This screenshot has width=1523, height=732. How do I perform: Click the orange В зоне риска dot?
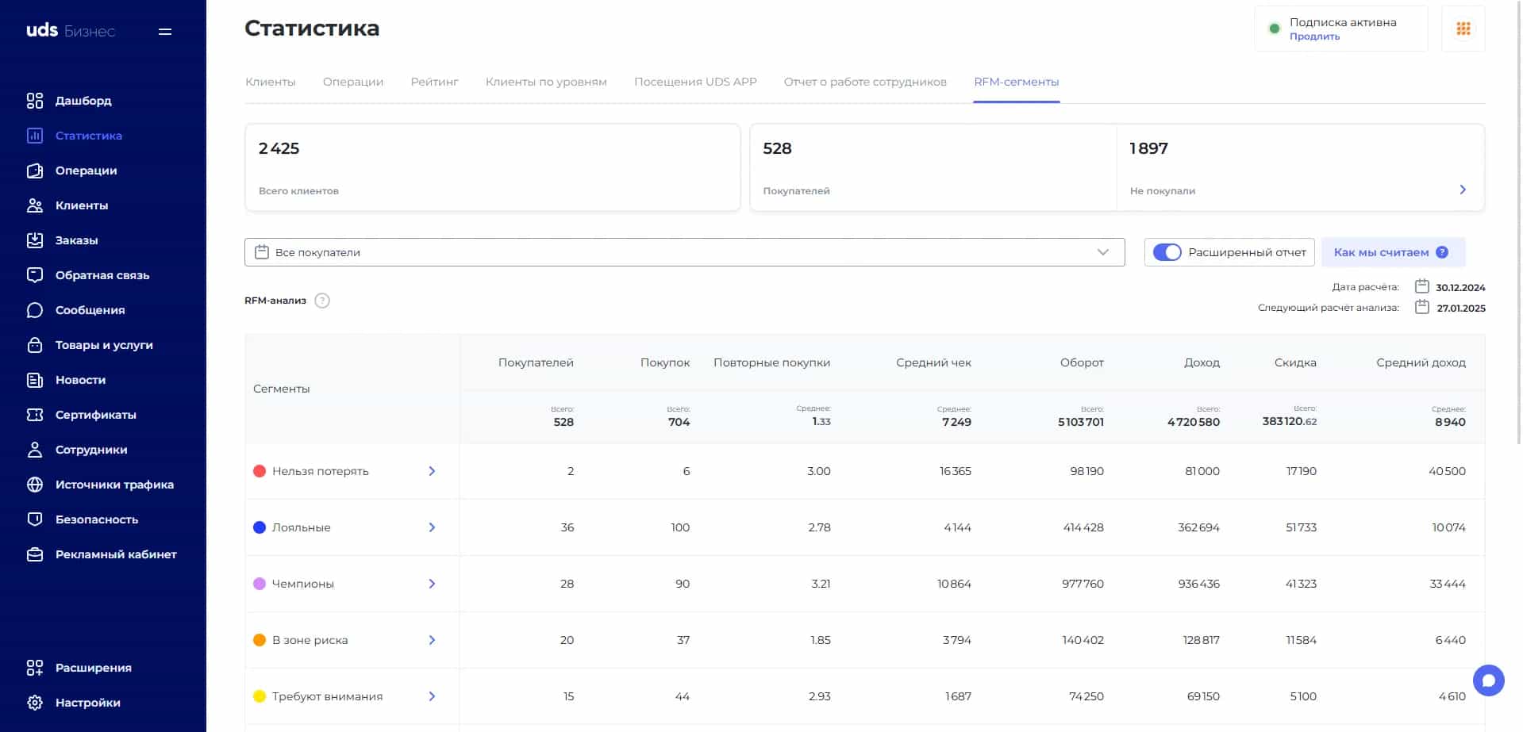click(x=260, y=640)
